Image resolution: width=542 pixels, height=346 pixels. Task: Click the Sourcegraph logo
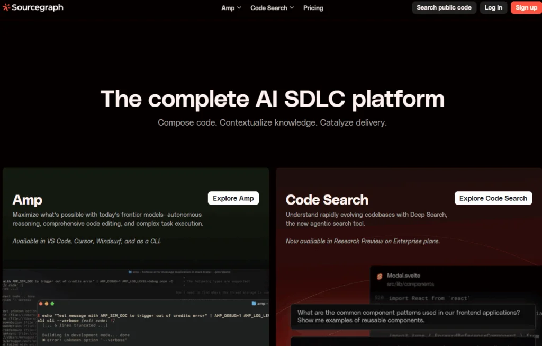33,7
